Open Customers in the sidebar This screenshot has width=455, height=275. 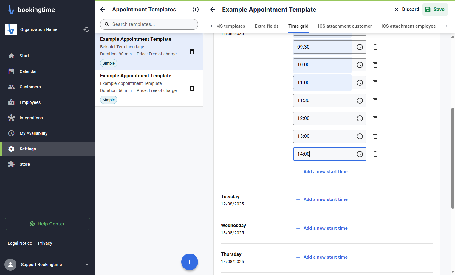48,87
